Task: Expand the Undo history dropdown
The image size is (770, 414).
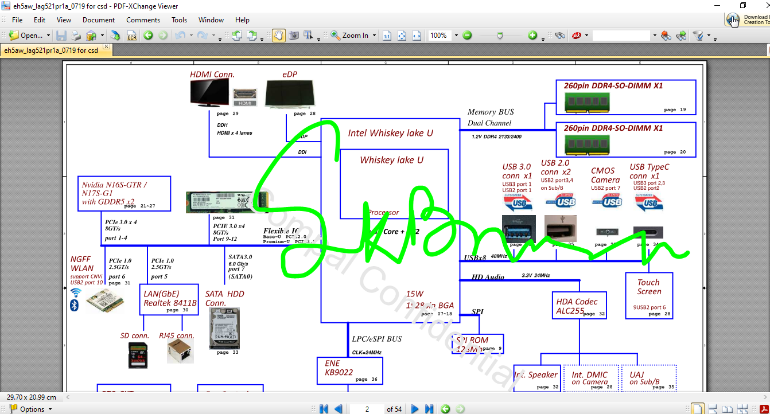Action: click(x=190, y=36)
